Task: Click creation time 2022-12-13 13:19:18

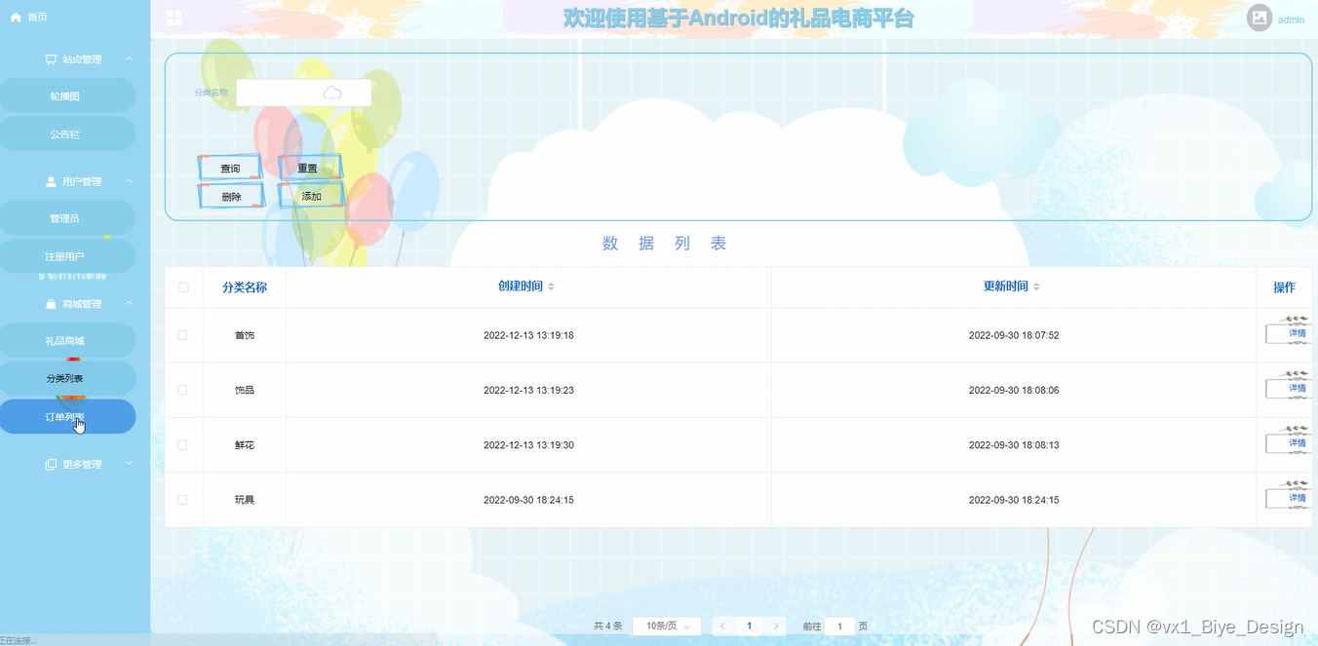Action: (528, 335)
